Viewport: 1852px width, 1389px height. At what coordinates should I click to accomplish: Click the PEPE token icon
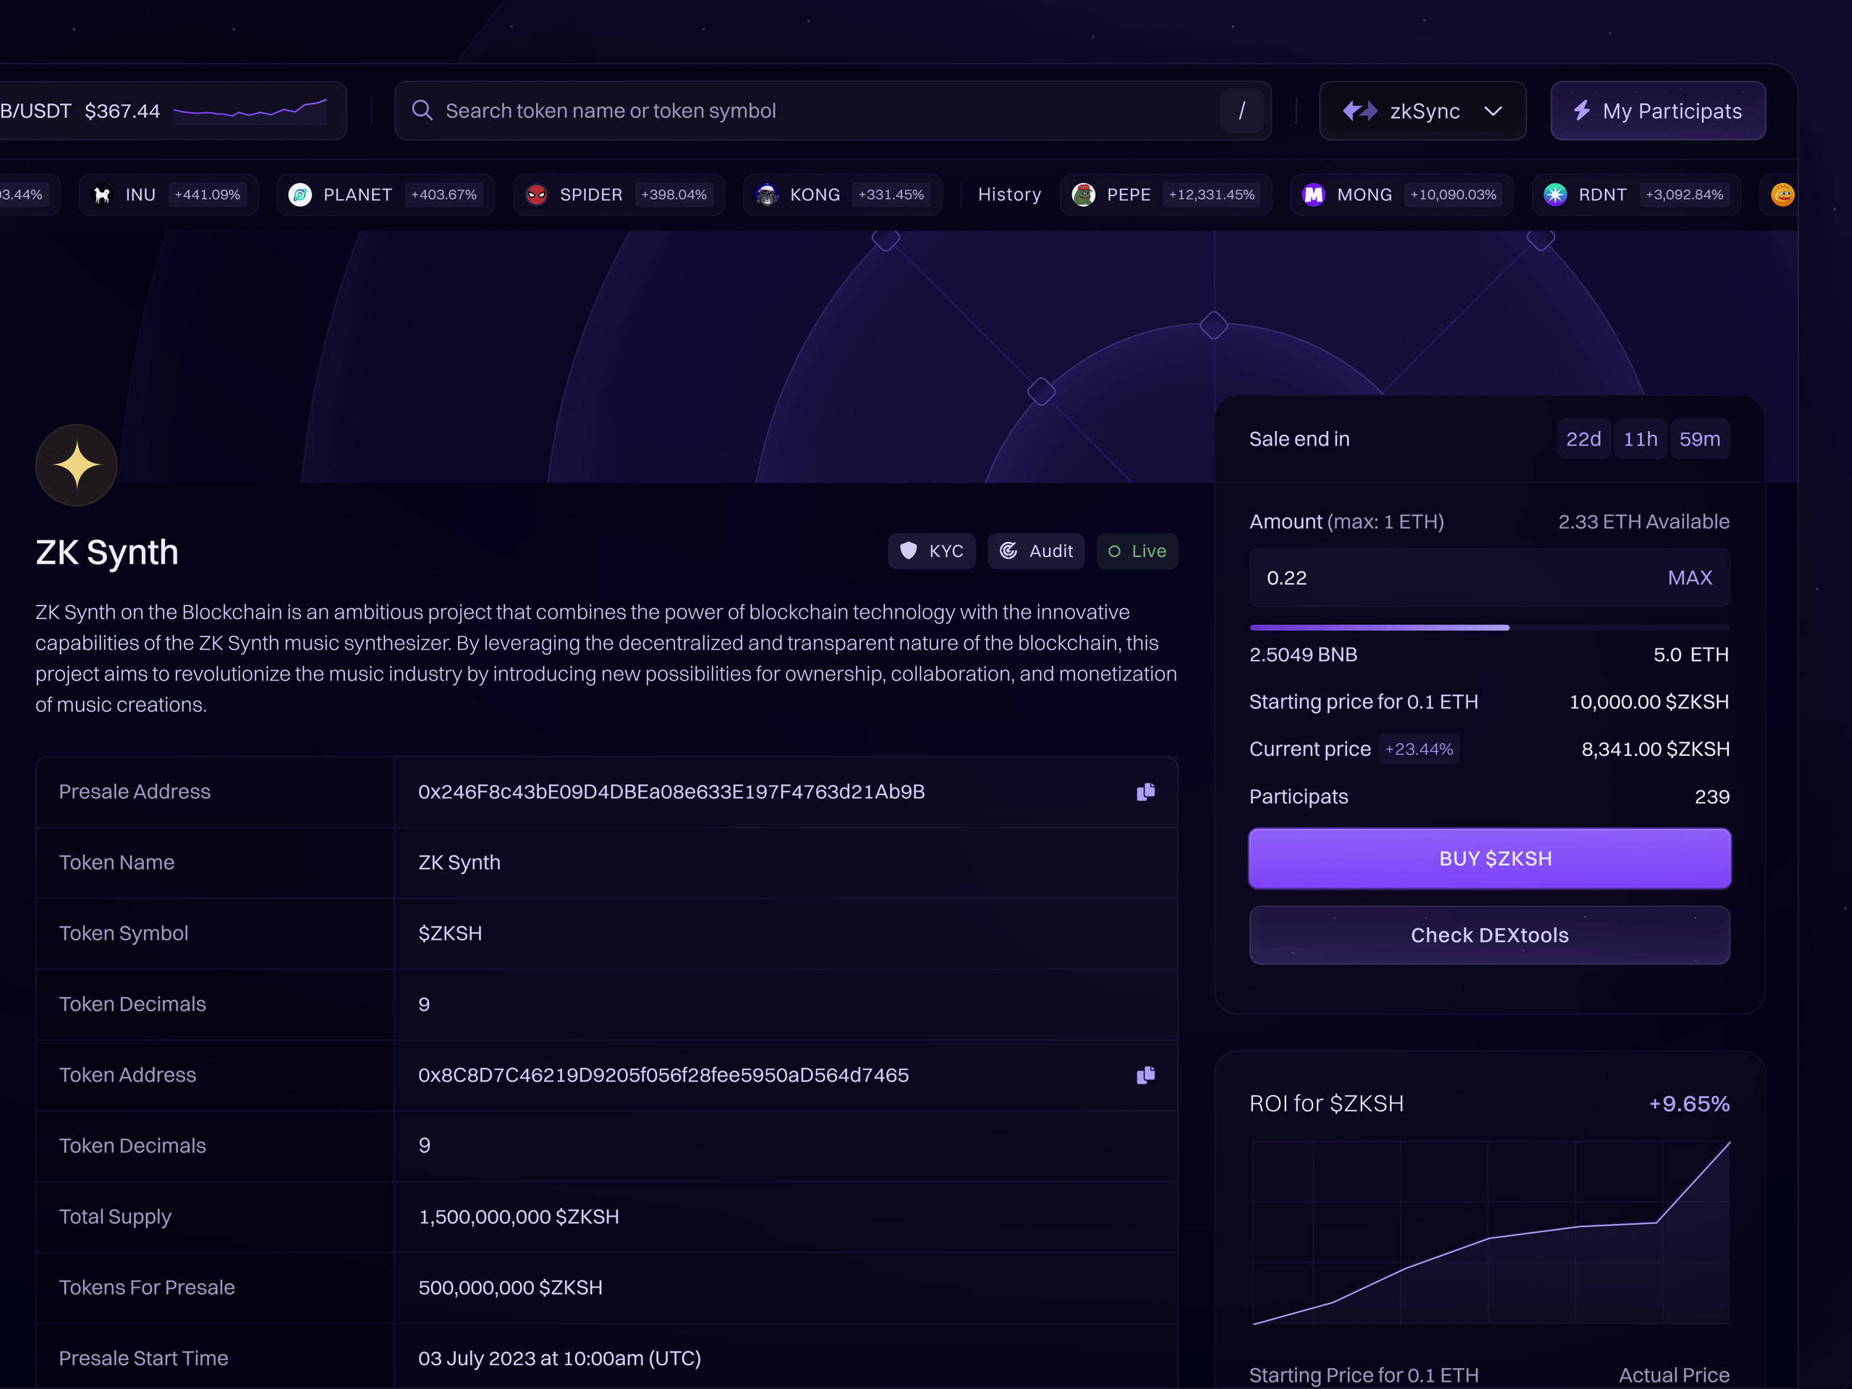tap(1084, 194)
